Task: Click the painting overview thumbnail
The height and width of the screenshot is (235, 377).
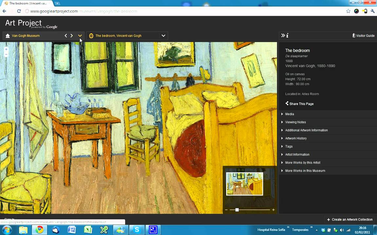Action: (244, 184)
